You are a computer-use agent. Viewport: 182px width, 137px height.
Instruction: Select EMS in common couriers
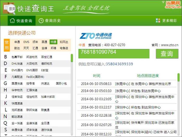[26, 42]
